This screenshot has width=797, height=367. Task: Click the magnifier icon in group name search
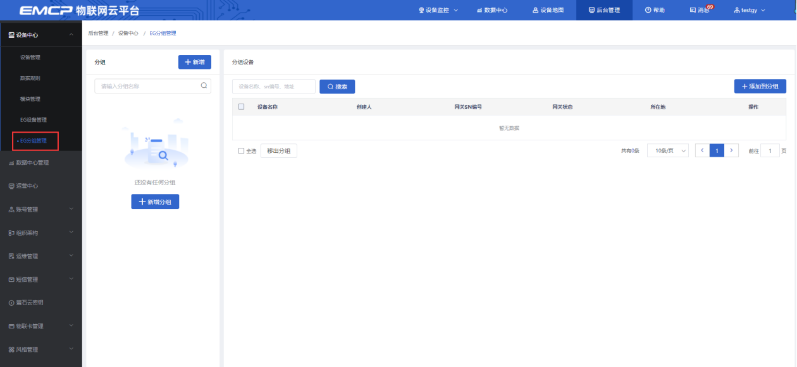pos(204,85)
